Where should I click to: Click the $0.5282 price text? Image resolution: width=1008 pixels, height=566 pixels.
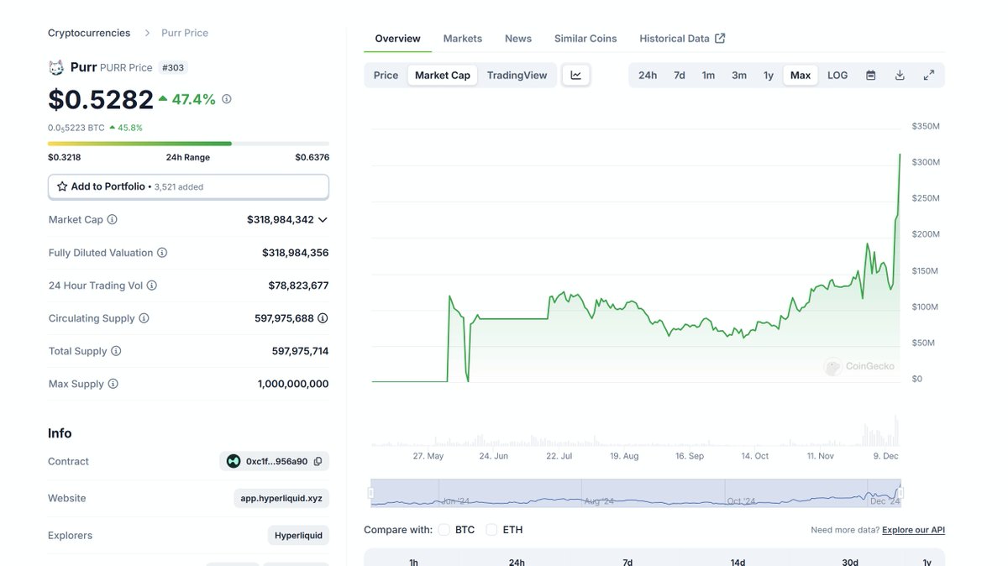click(101, 99)
